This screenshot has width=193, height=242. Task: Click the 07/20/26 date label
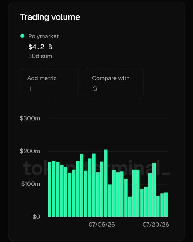(156, 225)
